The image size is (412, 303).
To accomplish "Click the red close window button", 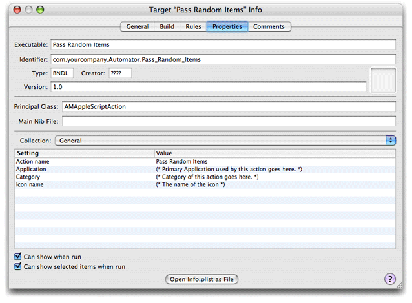I will (x=15, y=10).
